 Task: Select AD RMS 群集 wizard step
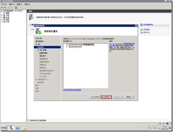pos(42,50)
